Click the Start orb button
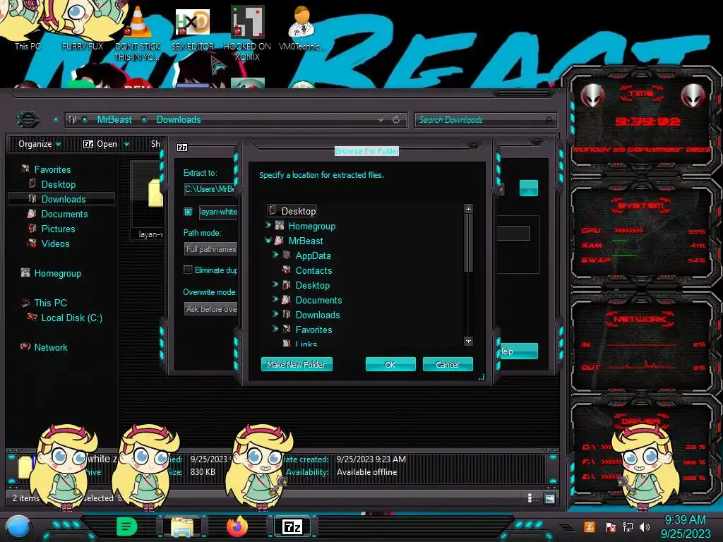 click(18, 526)
